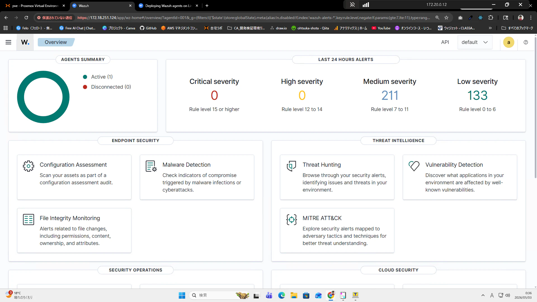Click the Overview breadcrumb
The width and height of the screenshot is (537, 302).
pyautogui.click(x=56, y=42)
